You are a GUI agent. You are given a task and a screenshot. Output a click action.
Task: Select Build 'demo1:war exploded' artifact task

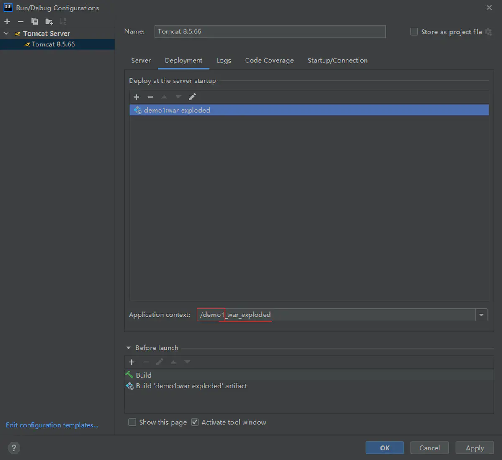pyautogui.click(x=309, y=386)
